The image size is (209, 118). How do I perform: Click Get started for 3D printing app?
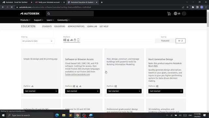coord(41,91)
